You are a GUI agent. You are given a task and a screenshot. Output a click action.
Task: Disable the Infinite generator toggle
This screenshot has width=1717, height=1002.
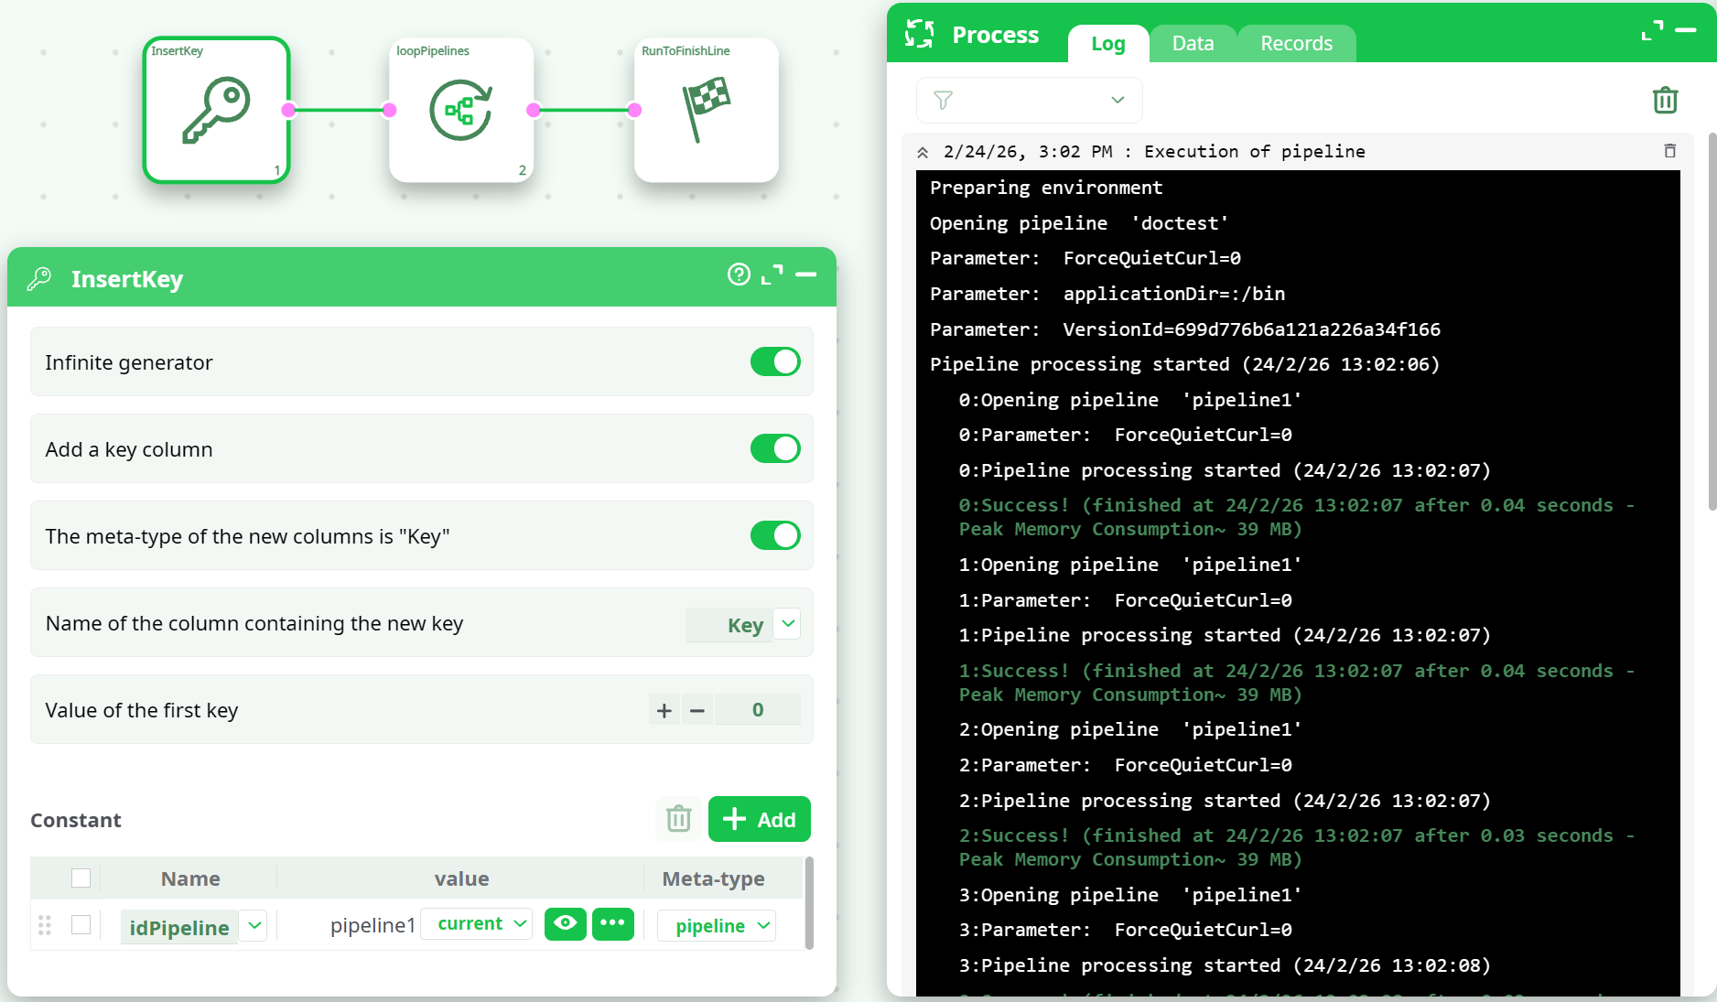click(775, 362)
